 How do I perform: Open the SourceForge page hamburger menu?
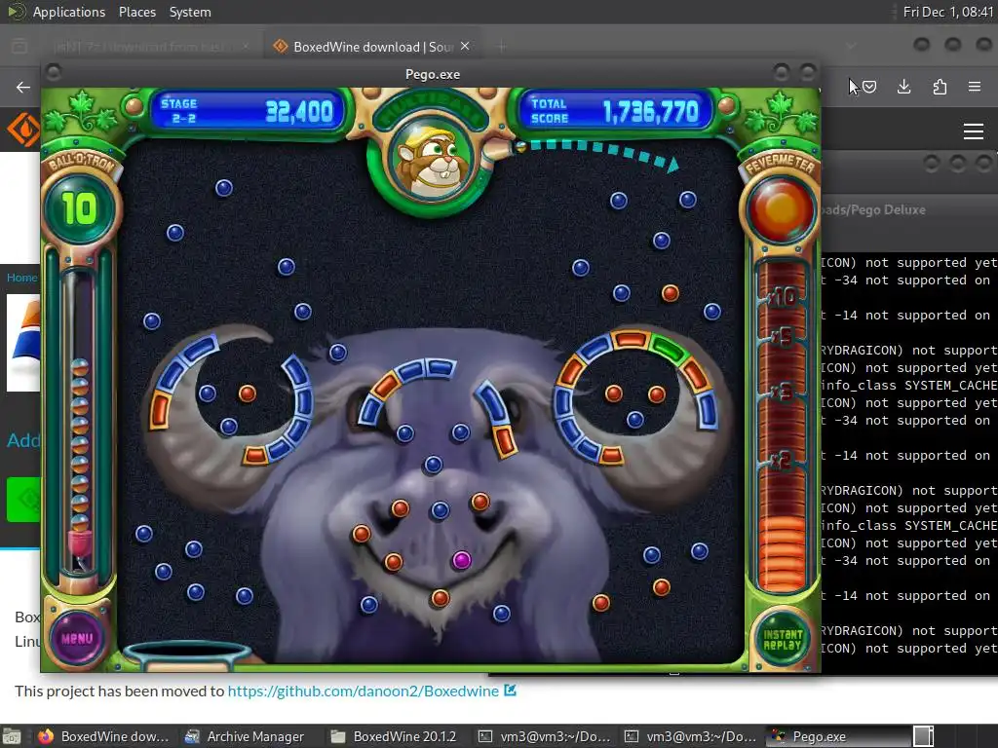click(974, 131)
